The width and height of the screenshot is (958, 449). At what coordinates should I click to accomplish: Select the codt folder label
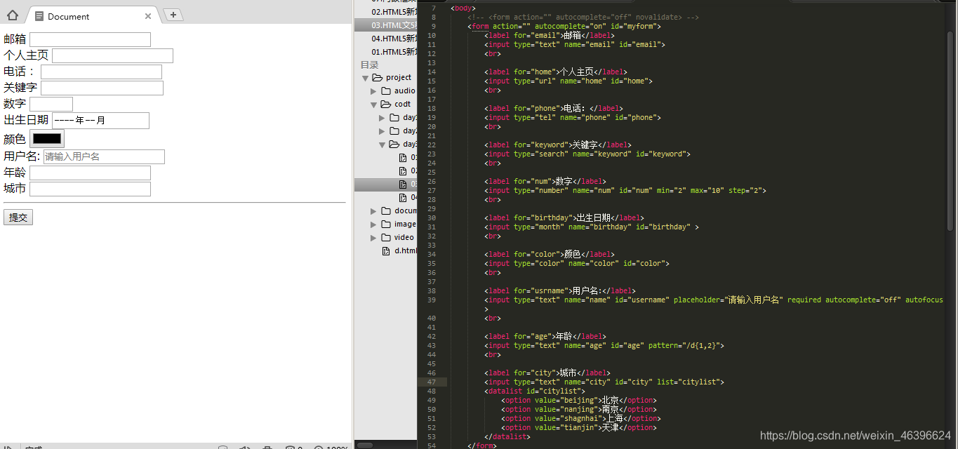tap(403, 104)
